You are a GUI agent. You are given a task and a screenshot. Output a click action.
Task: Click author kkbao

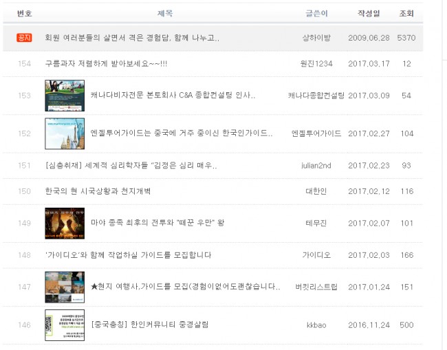click(x=316, y=325)
